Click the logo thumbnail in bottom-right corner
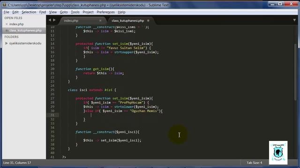The image size is (300, 168). pos(278,153)
